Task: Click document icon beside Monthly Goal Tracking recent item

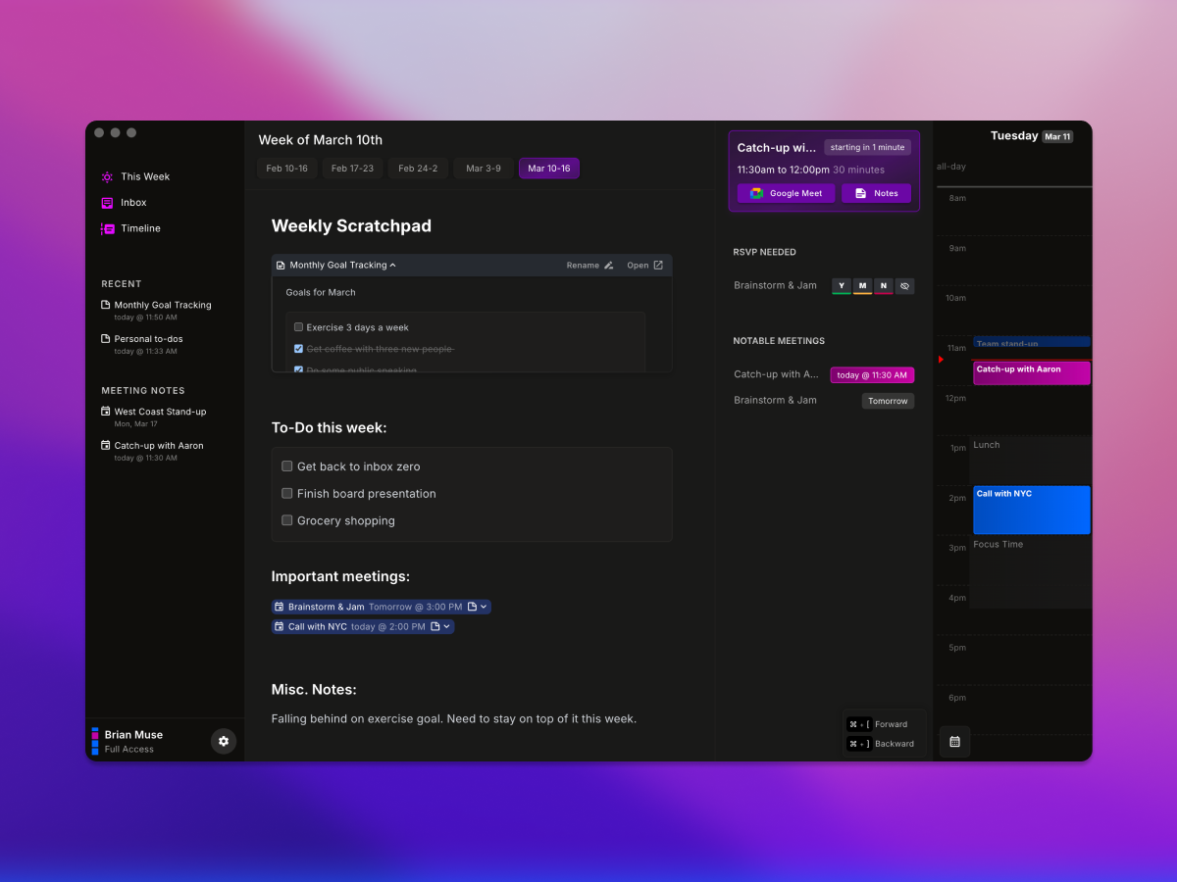Action: click(106, 305)
